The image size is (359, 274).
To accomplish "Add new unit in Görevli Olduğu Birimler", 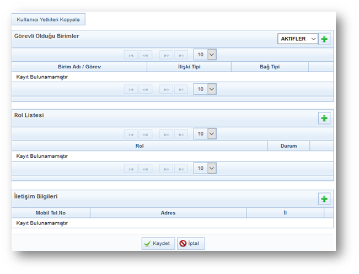I will (x=324, y=39).
